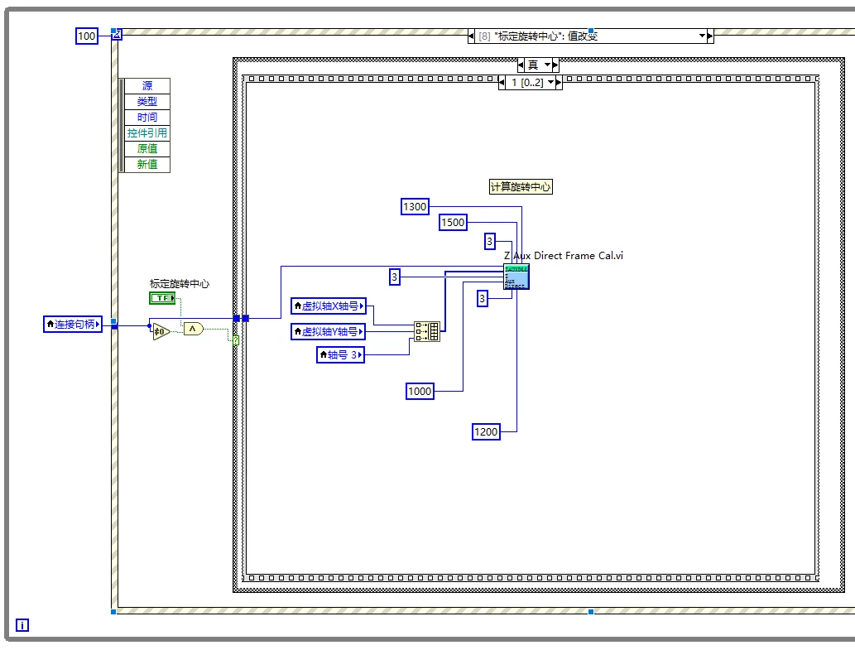Screen dimensions: 855x650
Task: Open the 1 [0..2] sequence frame dropdown
Action: 550,82
